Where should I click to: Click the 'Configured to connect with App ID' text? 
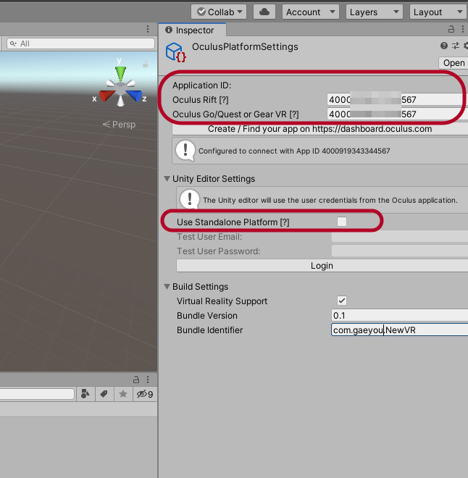pos(294,151)
